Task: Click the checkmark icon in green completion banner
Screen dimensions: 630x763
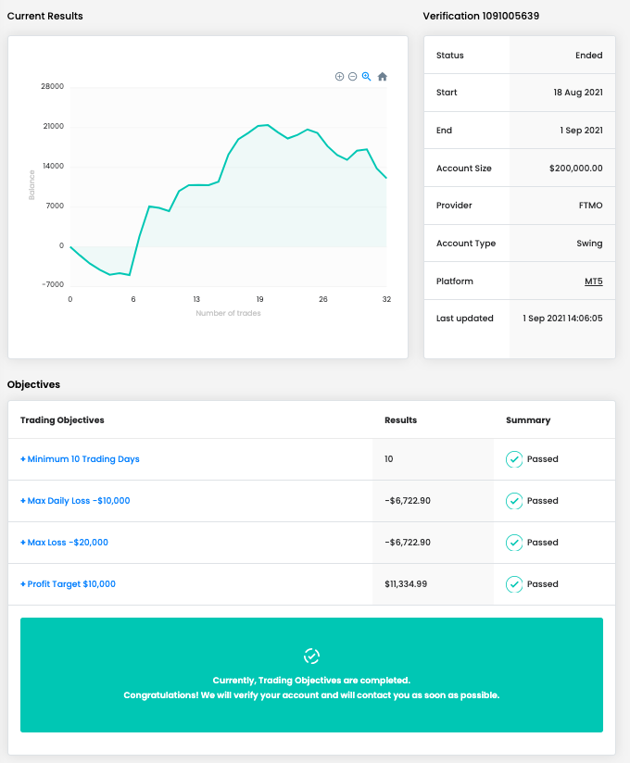Action: click(x=311, y=656)
